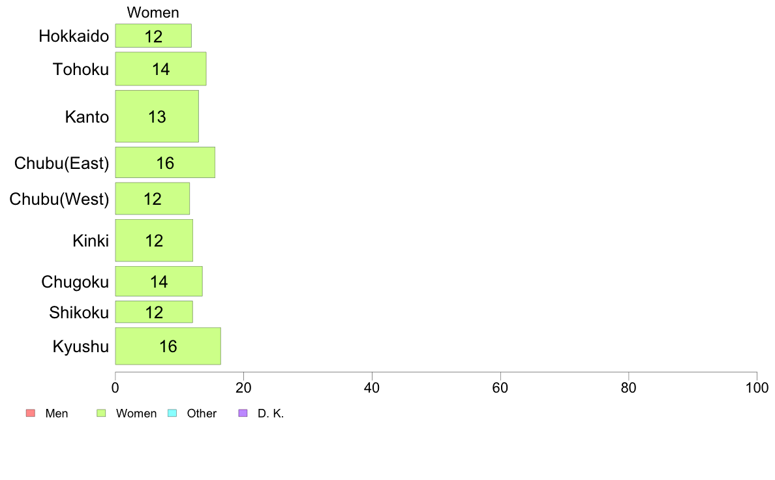The width and height of the screenshot is (775, 480).
Task: Click the green Women legend swatch
Action: click(x=101, y=413)
